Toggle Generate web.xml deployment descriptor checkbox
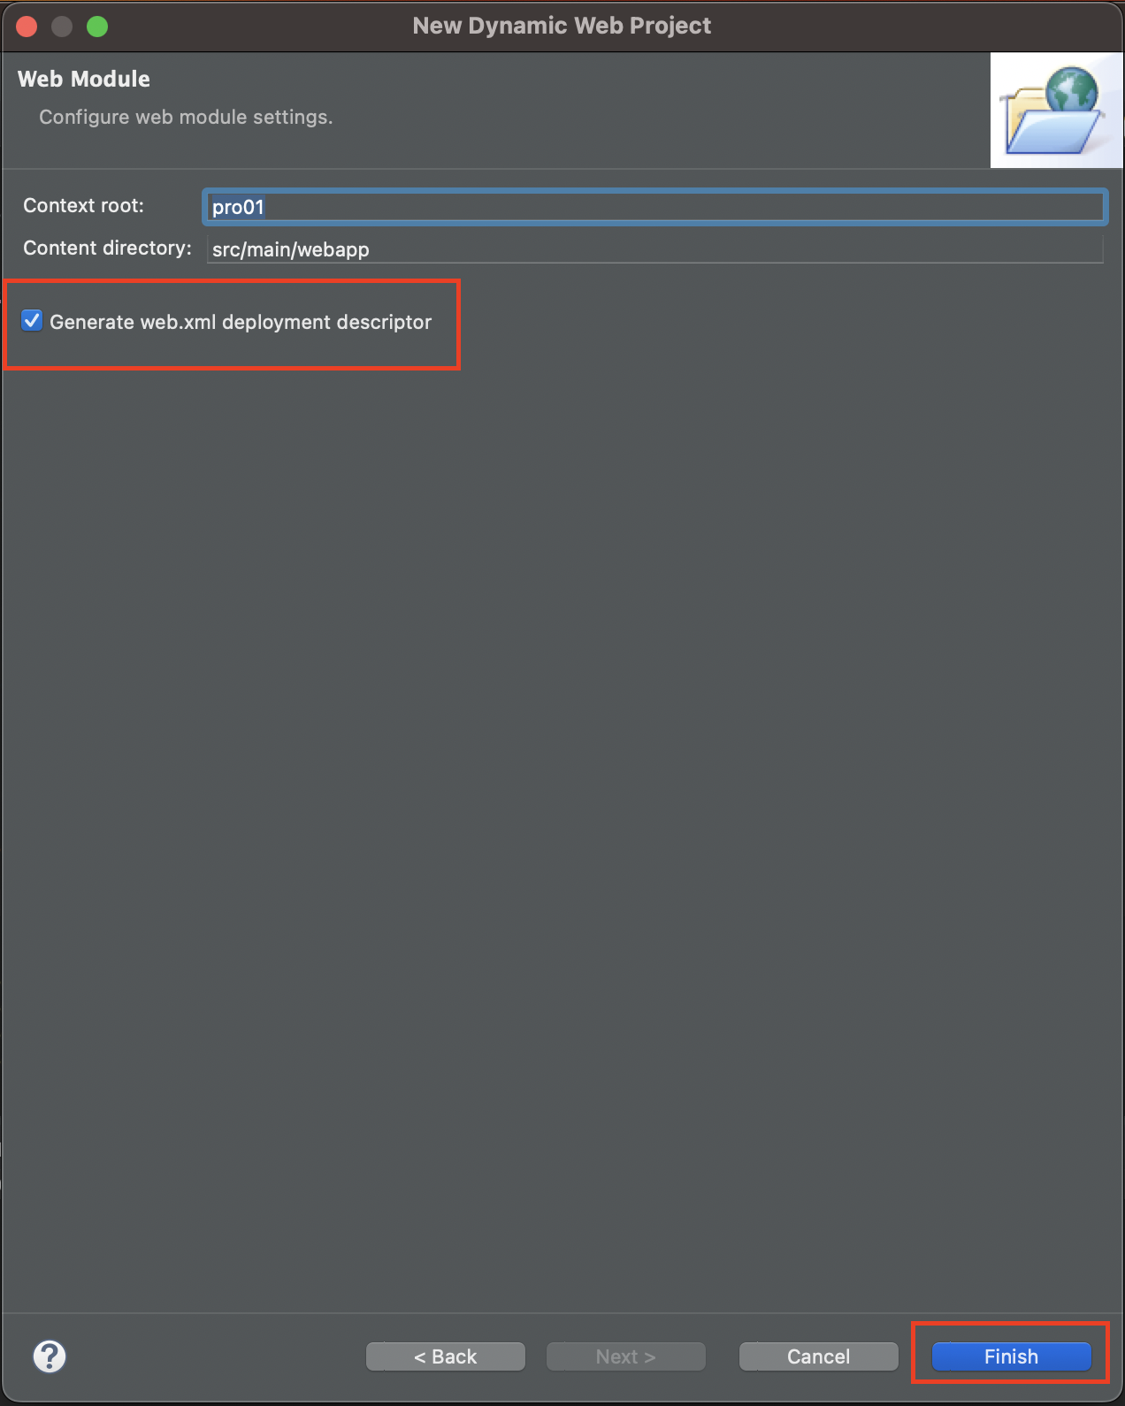Screen dimensions: 1125x1406 (32, 320)
